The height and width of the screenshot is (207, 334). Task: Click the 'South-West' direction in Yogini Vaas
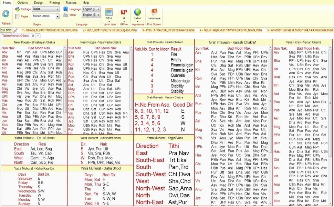click(x=151, y=174)
